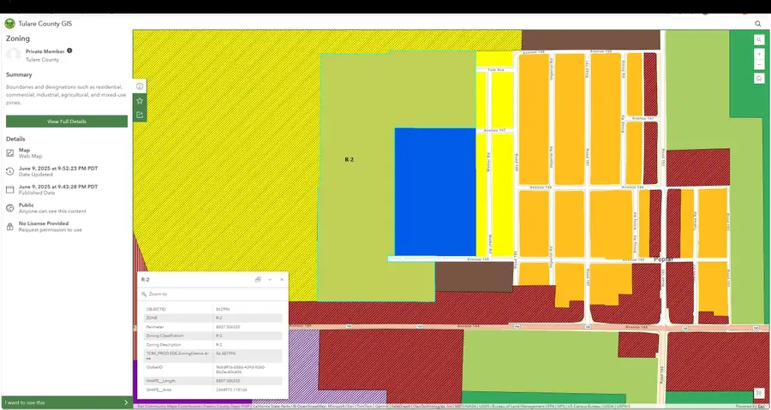Click the Private Member info badge
This screenshot has width=771, height=410.
click(69, 51)
